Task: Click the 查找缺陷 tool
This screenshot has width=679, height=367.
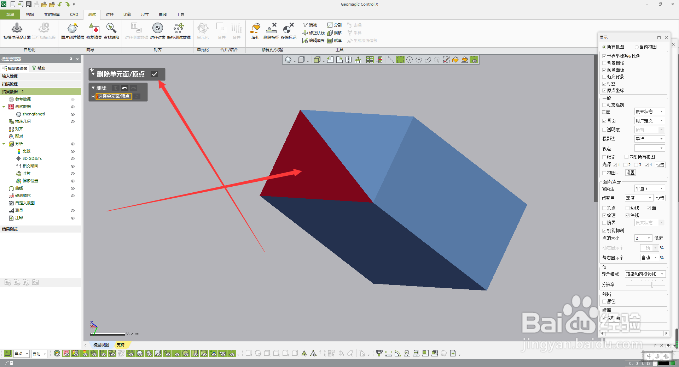Action: tap(111, 31)
